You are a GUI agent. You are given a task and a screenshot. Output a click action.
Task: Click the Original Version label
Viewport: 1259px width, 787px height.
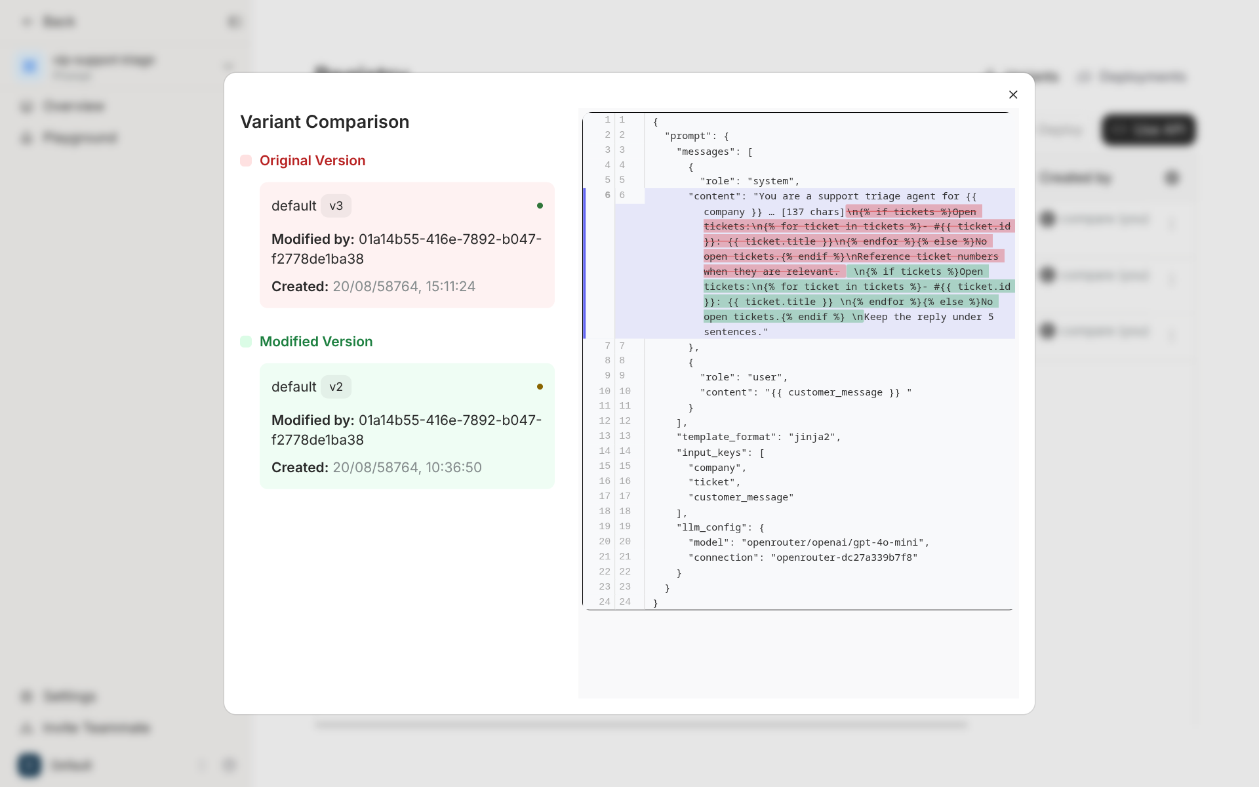312,161
